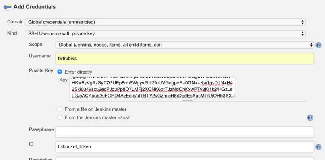This screenshot has width=325, height=160.
Task: Click the Description input field
Action: pos(184,158)
